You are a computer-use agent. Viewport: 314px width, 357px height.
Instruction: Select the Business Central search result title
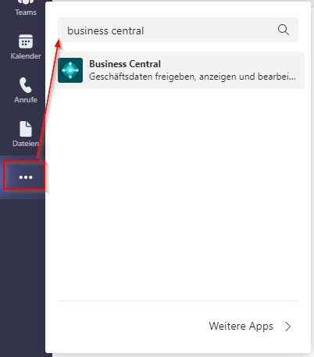point(125,64)
